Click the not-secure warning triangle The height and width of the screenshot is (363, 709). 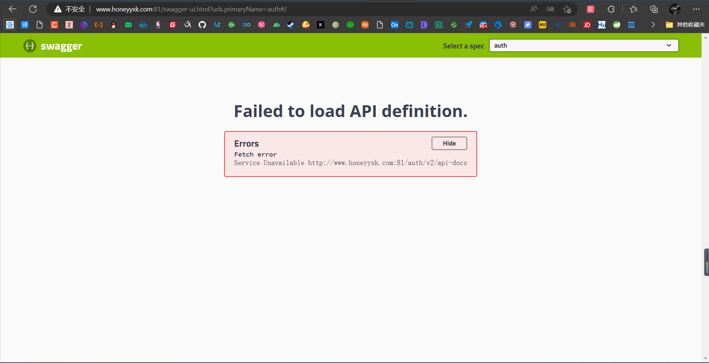[x=58, y=9]
